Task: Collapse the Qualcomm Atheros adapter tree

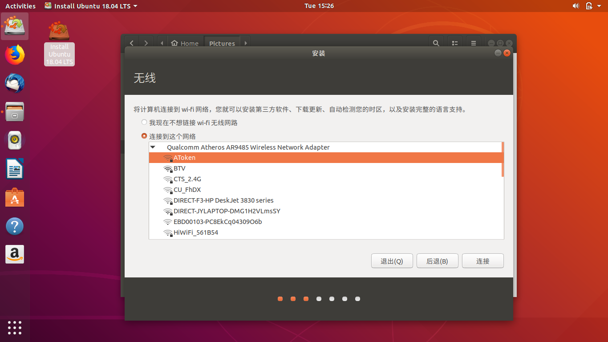Action: point(153,147)
